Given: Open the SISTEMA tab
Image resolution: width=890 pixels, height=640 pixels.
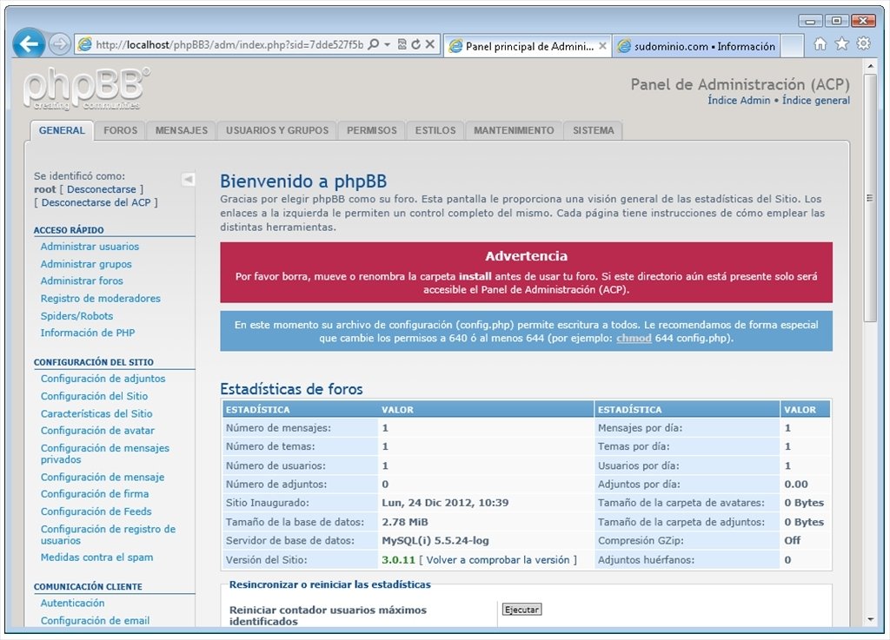Looking at the screenshot, I should pyautogui.click(x=593, y=130).
